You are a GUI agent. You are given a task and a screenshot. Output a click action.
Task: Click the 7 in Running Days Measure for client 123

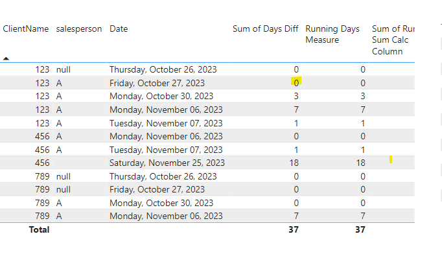(x=363, y=110)
